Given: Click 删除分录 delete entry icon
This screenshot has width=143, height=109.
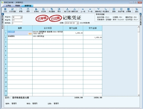Looking at the screenshot, I should point(75,10).
